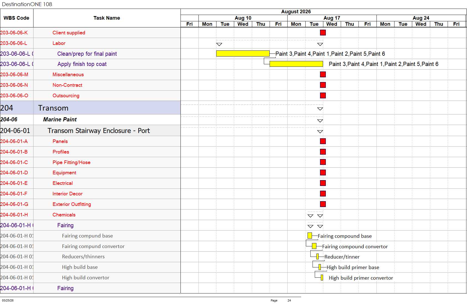The image size is (467, 304).
Task: Select the Chemicals task row
Action: tap(90, 215)
